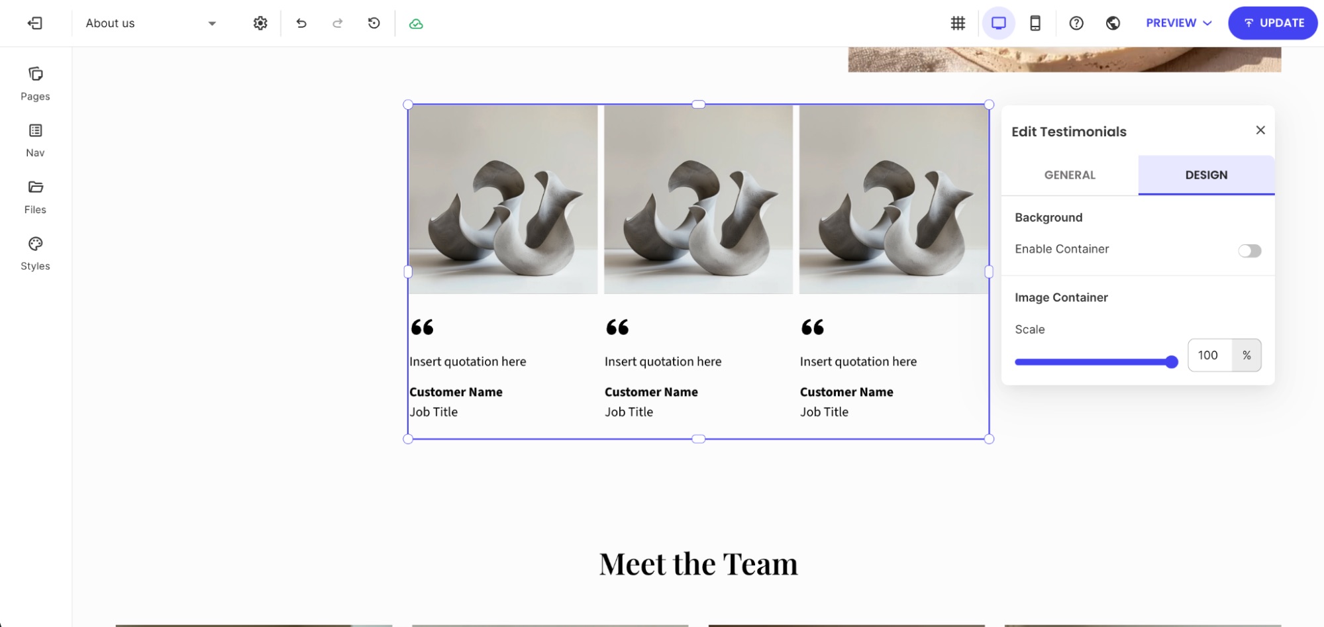Open the help question mark icon
The image size is (1324, 627).
[1076, 23]
